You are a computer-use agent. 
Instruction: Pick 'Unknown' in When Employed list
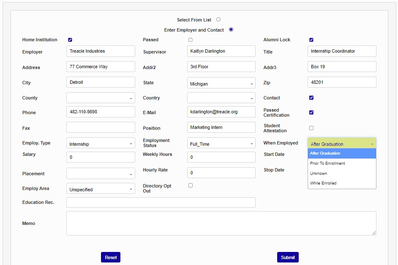[x=319, y=174]
